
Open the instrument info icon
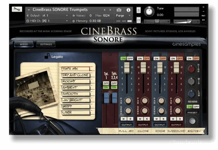click(128, 10)
